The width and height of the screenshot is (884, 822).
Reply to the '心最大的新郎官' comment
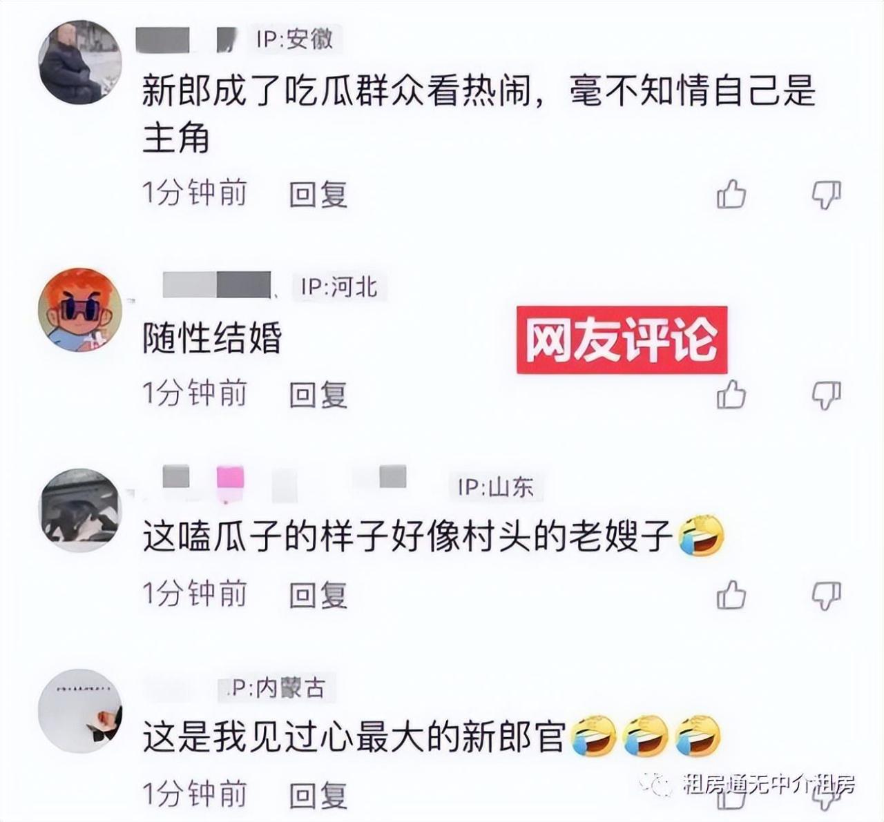point(318,795)
